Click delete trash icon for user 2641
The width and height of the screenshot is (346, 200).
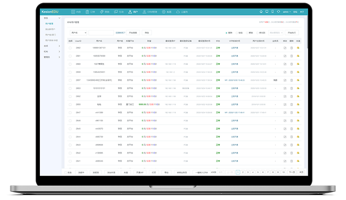click(x=292, y=161)
